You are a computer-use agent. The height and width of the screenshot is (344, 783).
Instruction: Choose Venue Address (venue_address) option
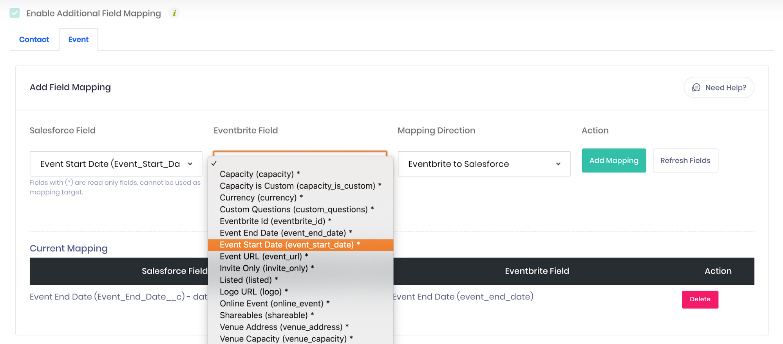pos(300,327)
